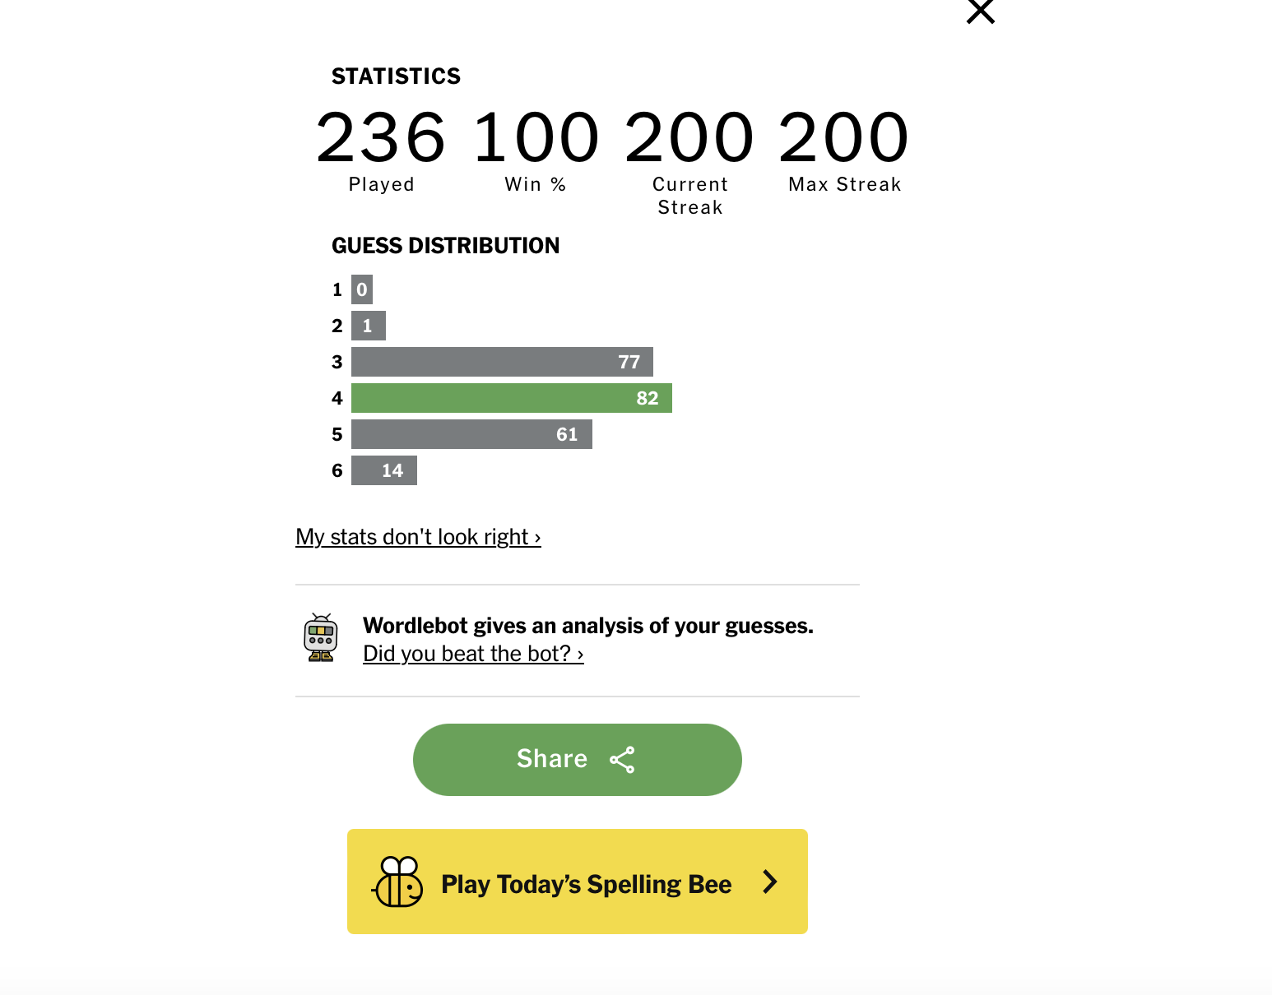Image resolution: width=1272 pixels, height=995 pixels.
Task: Click the Current Streak value of 200
Action: click(689, 138)
